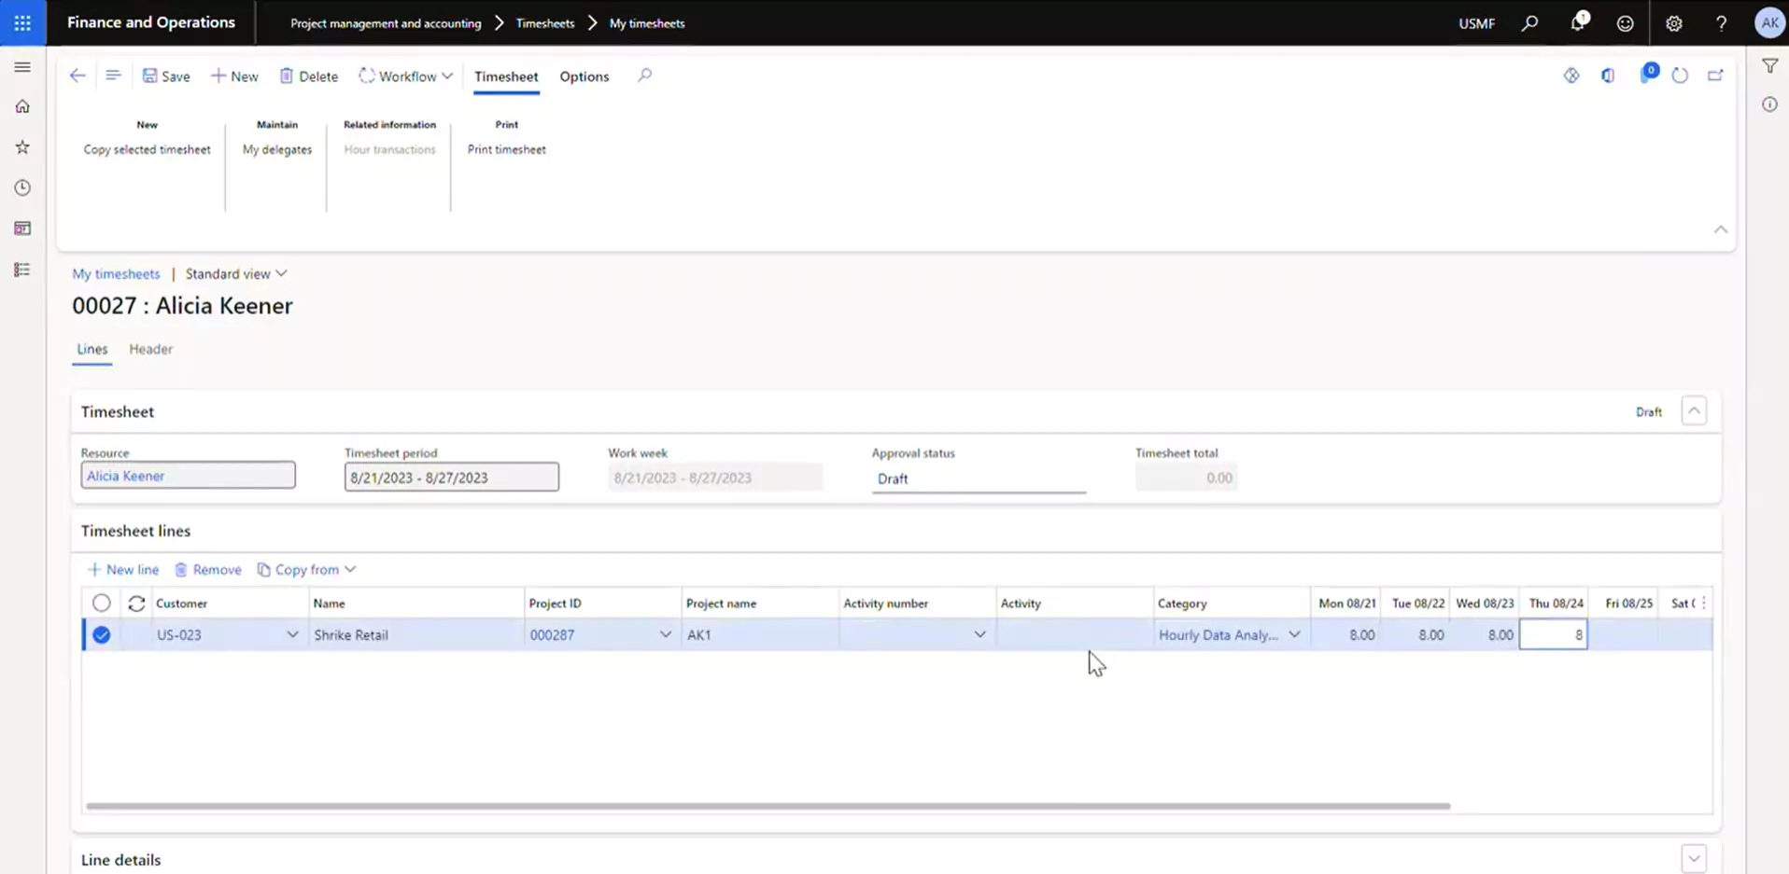
Task: Open form in new window icon
Action: [1715, 76]
